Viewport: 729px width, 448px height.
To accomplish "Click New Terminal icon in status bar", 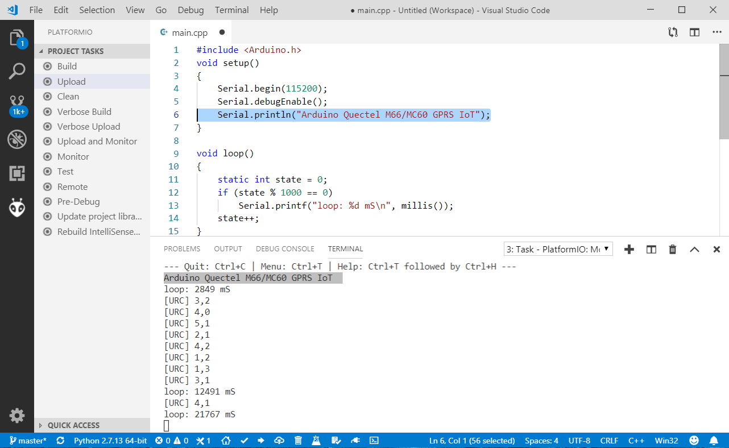I will (x=374, y=441).
